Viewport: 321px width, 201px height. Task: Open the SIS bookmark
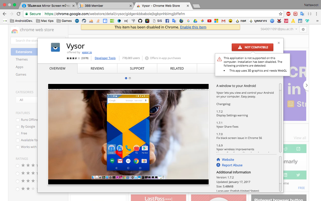157,21
